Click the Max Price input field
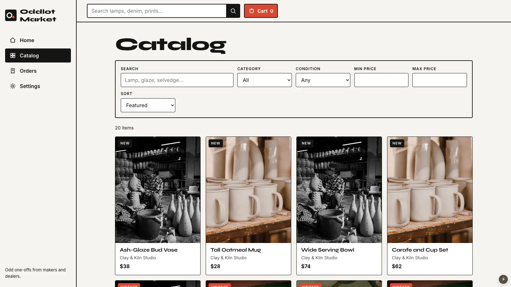This screenshot has width=511, height=287. pos(439,80)
